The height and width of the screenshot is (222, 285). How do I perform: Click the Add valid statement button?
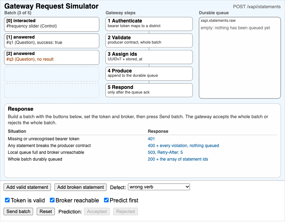27,187
